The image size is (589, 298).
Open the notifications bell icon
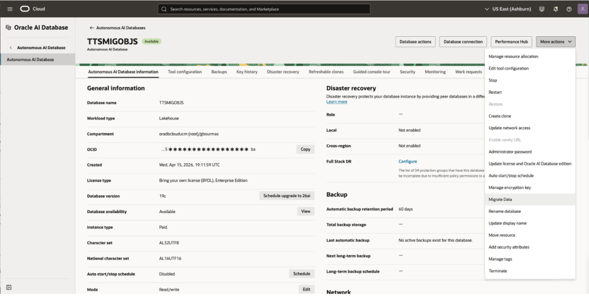(x=556, y=9)
